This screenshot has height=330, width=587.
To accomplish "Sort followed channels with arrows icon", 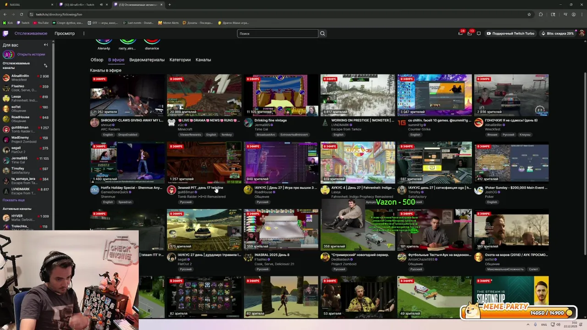I will [45, 66].
